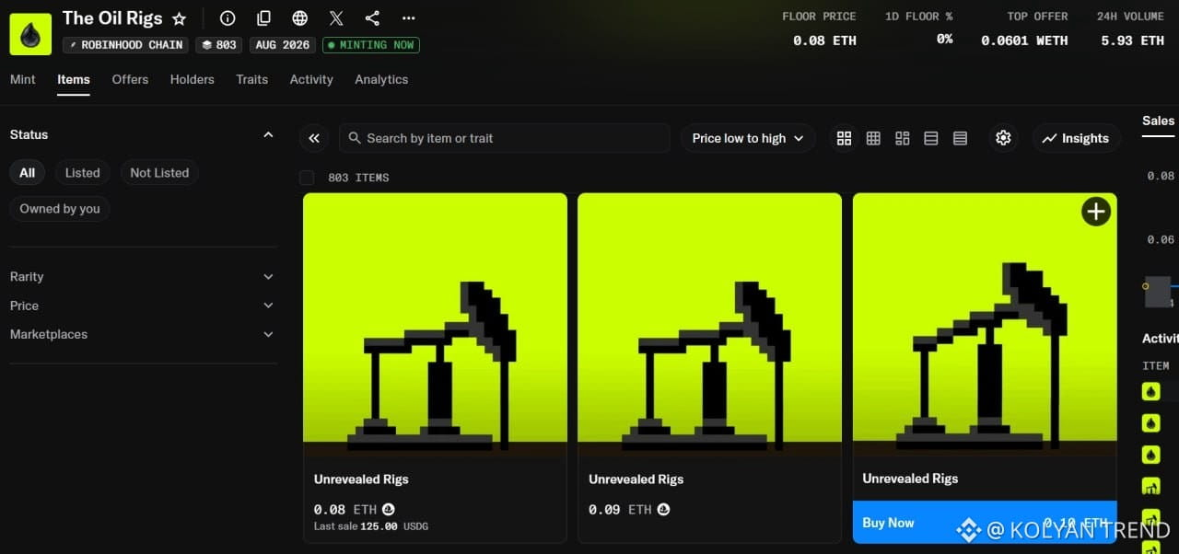Select the compact grid view icon

click(x=873, y=138)
